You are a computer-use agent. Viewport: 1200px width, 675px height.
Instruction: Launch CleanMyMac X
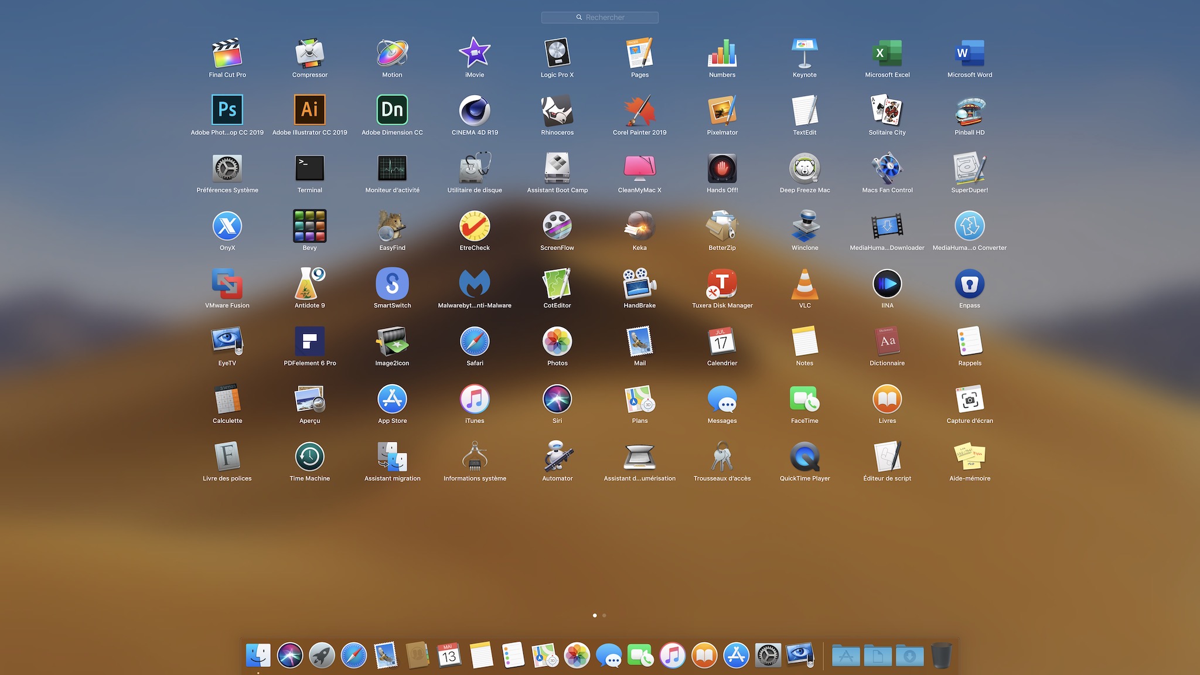pos(640,168)
